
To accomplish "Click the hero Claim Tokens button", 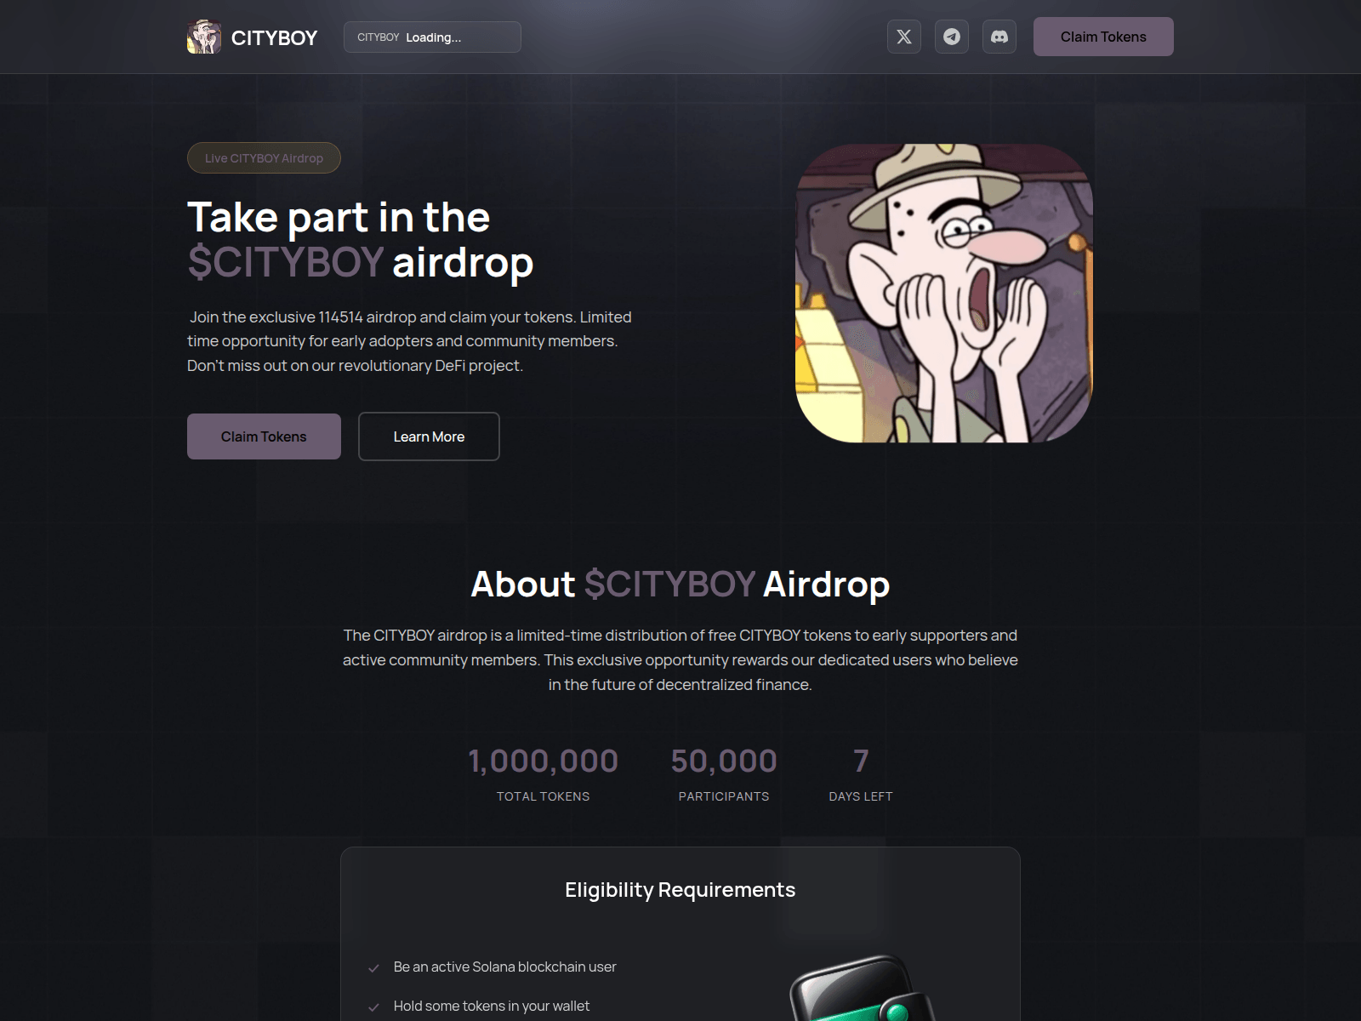I will coord(264,436).
